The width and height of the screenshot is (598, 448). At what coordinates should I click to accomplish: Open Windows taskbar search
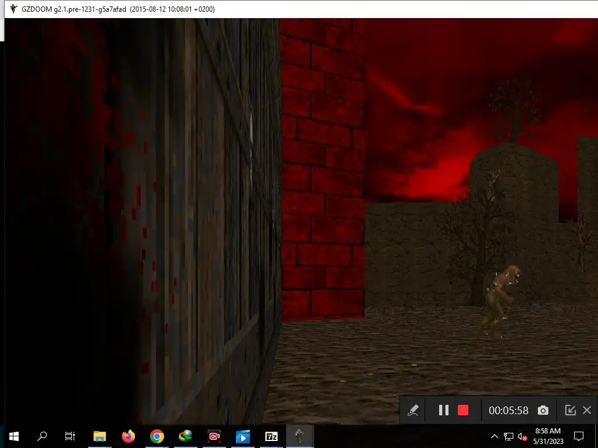(x=42, y=436)
